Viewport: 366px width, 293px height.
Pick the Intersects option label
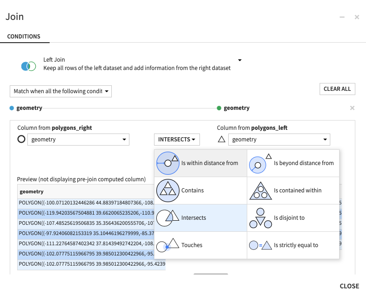coord(194,217)
